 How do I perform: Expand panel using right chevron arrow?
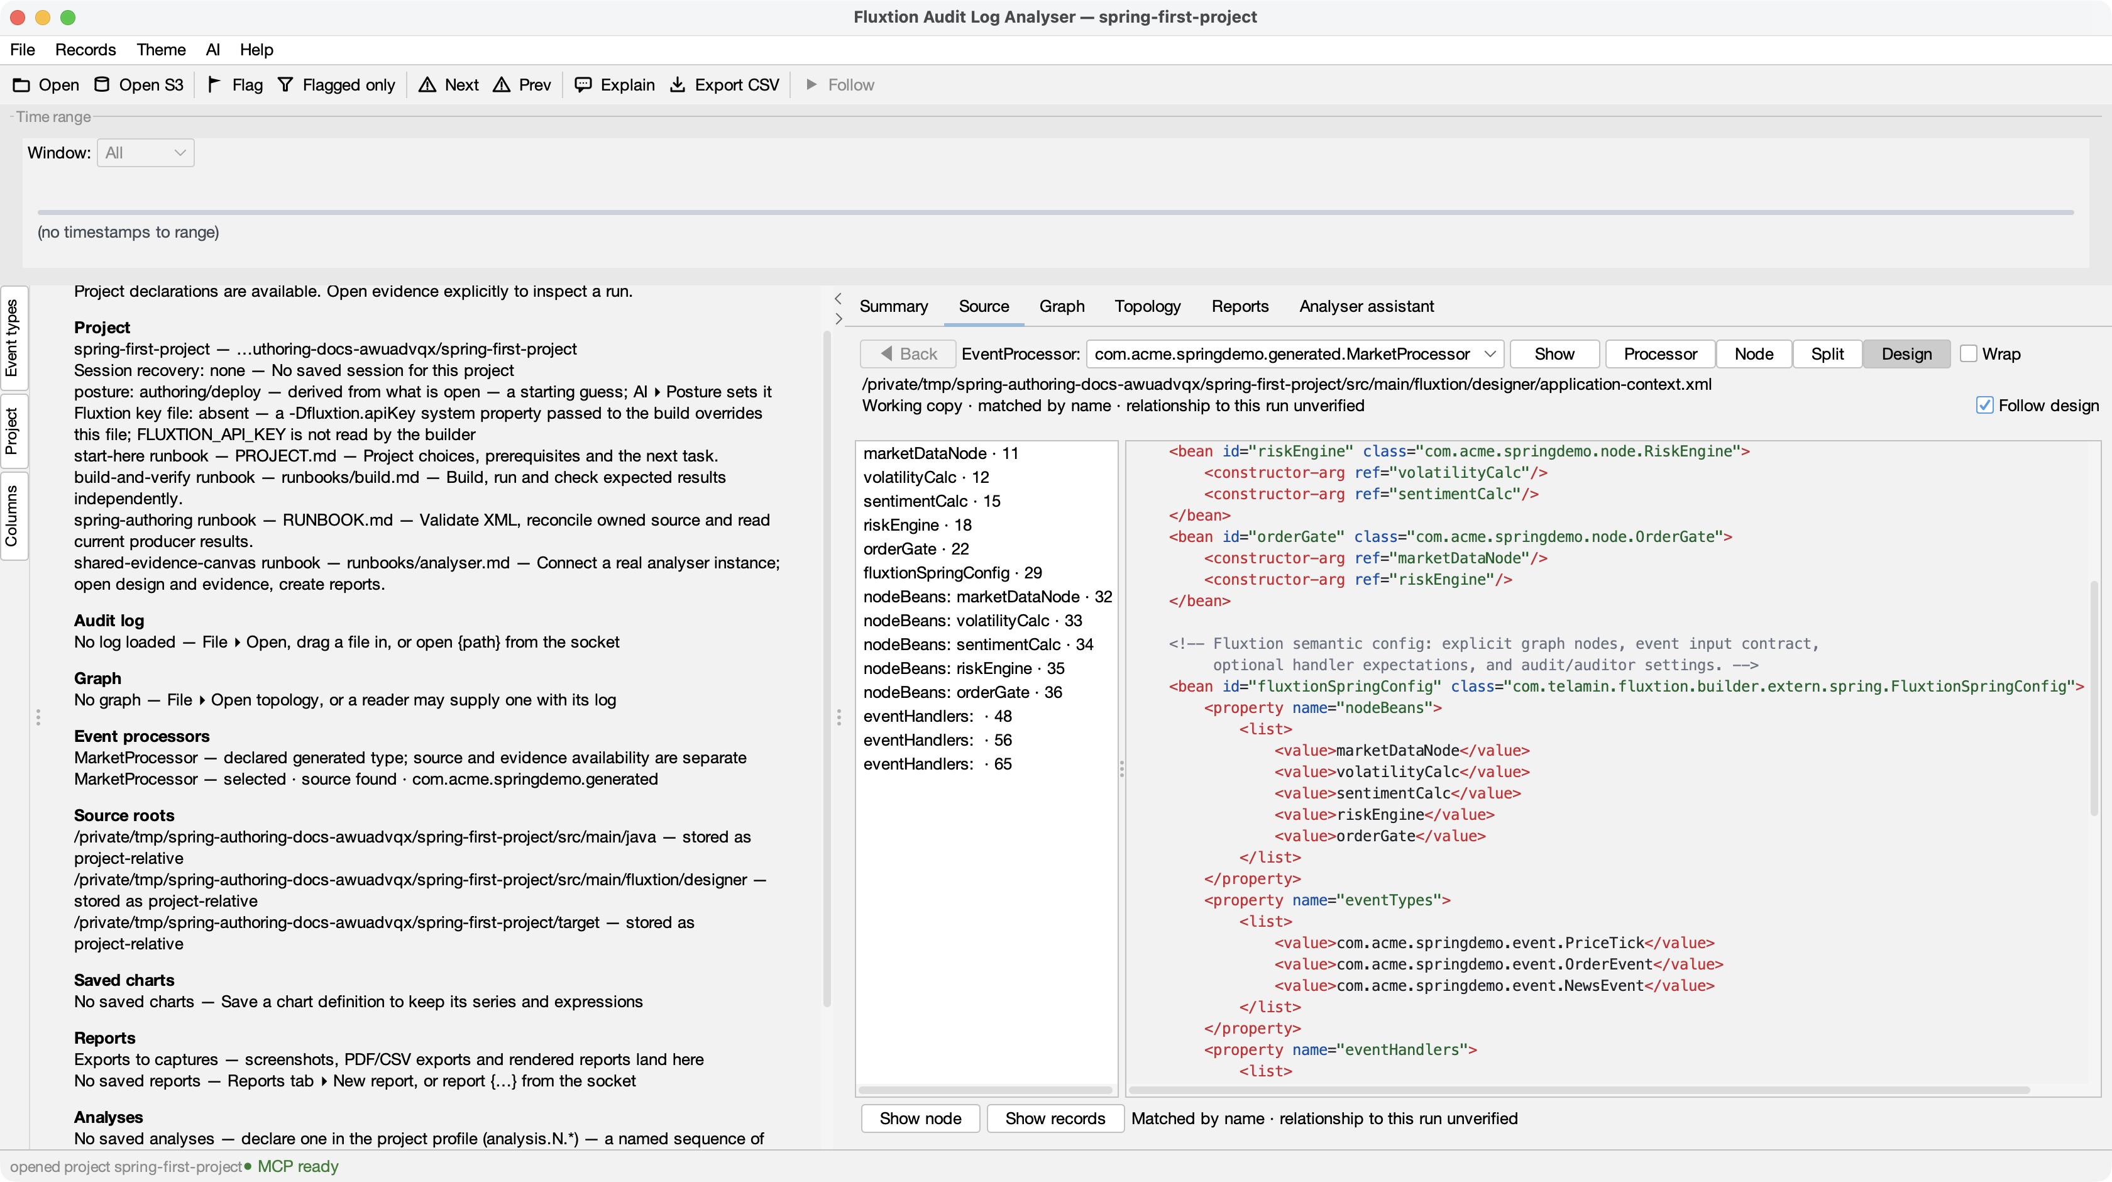tap(838, 318)
